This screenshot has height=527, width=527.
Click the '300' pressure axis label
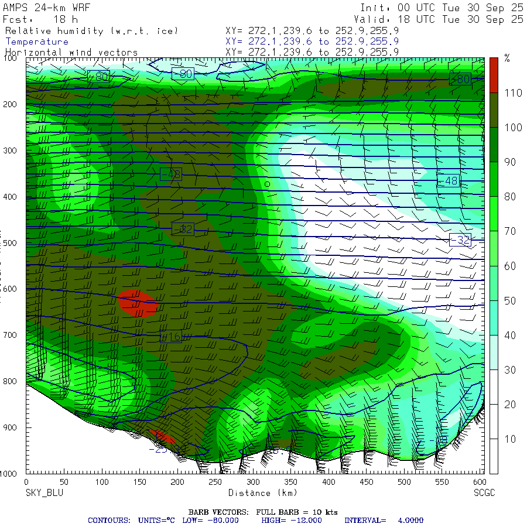tap(10, 150)
